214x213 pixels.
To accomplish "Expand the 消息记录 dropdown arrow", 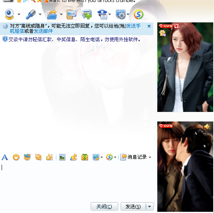I will (150, 157).
